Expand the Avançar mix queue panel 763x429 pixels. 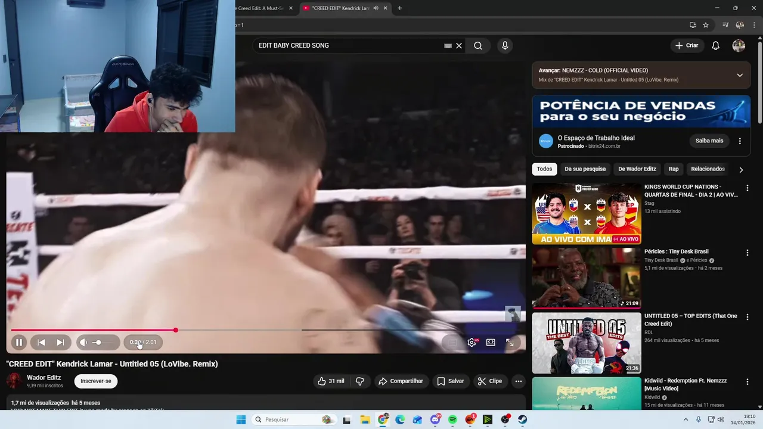(740, 75)
